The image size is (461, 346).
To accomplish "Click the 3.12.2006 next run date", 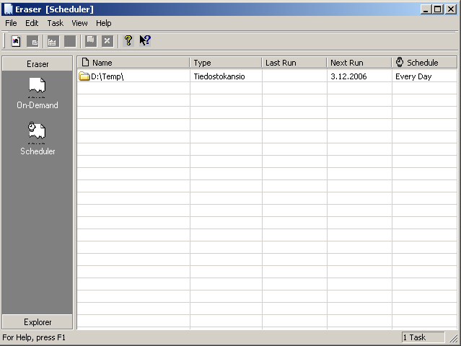I will (x=348, y=76).
